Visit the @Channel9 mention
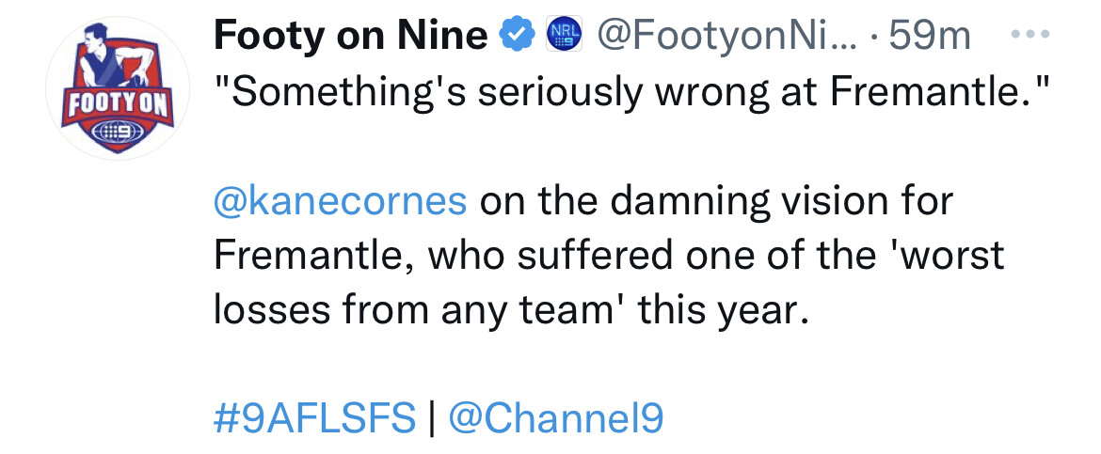This screenshot has height=454, width=1101. pyautogui.click(x=555, y=419)
